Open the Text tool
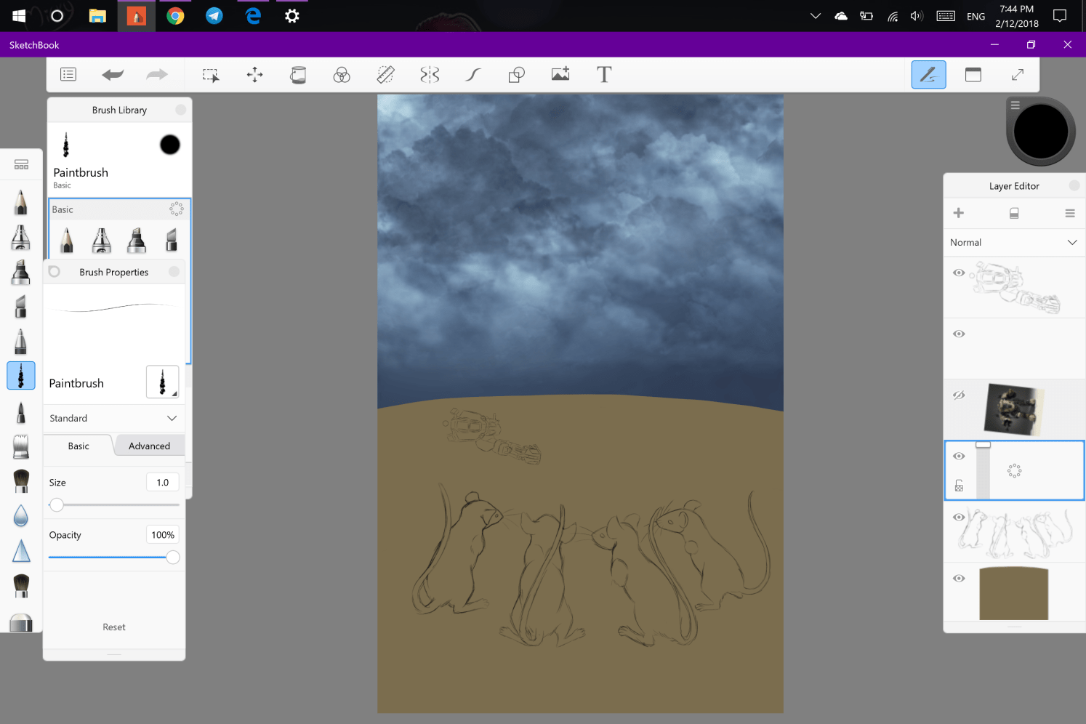This screenshot has height=724, width=1086. point(604,74)
